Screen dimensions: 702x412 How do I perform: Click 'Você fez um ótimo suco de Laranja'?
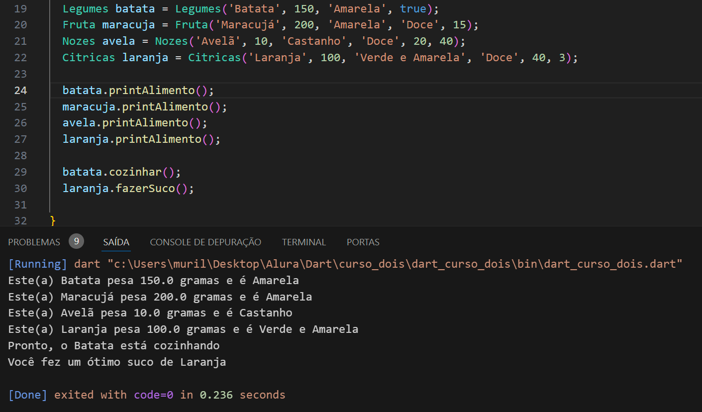tap(117, 362)
